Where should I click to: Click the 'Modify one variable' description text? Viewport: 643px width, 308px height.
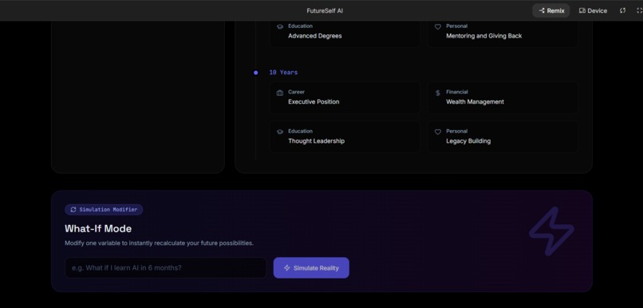pos(159,243)
